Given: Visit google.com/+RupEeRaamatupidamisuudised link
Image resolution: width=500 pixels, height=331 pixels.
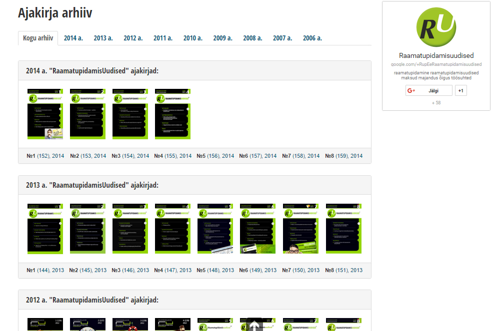Looking at the screenshot, I should click(436, 64).
